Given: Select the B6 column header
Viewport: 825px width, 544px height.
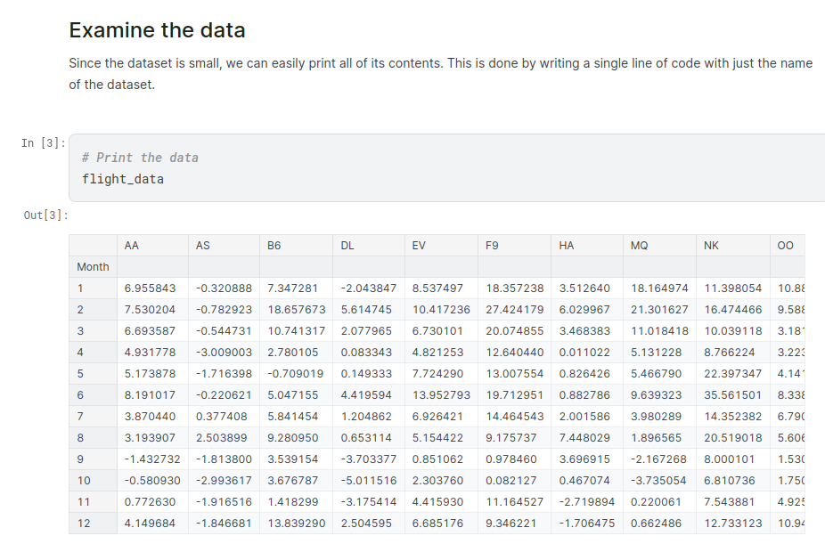Looking at the screenshot, I should pyautogui.click(x=274, y=246).
